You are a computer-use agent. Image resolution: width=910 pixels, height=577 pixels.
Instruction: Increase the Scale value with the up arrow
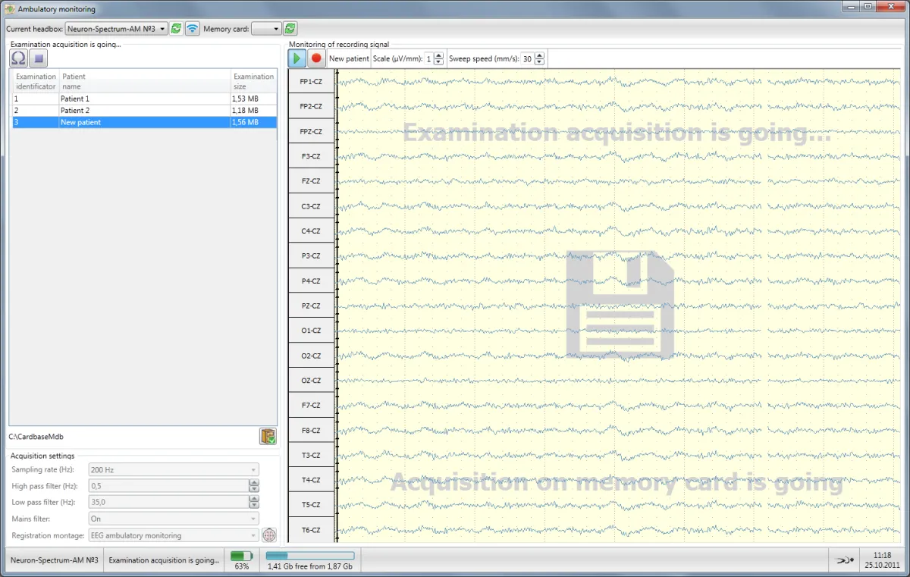[x=438, y=55]
